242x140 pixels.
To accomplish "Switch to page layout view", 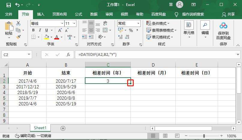I will pyautogui.click(x=165, y=136).
